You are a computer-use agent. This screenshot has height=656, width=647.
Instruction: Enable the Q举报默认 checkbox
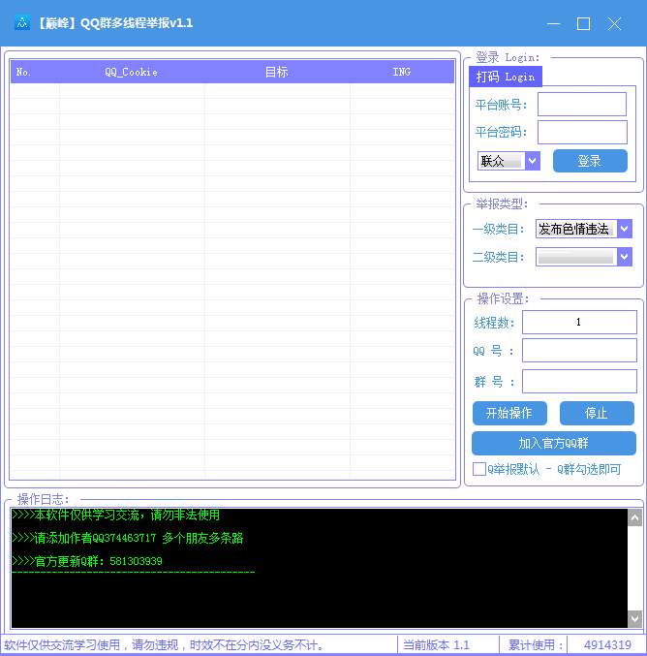pyautogui.click(x=479, y=469)
